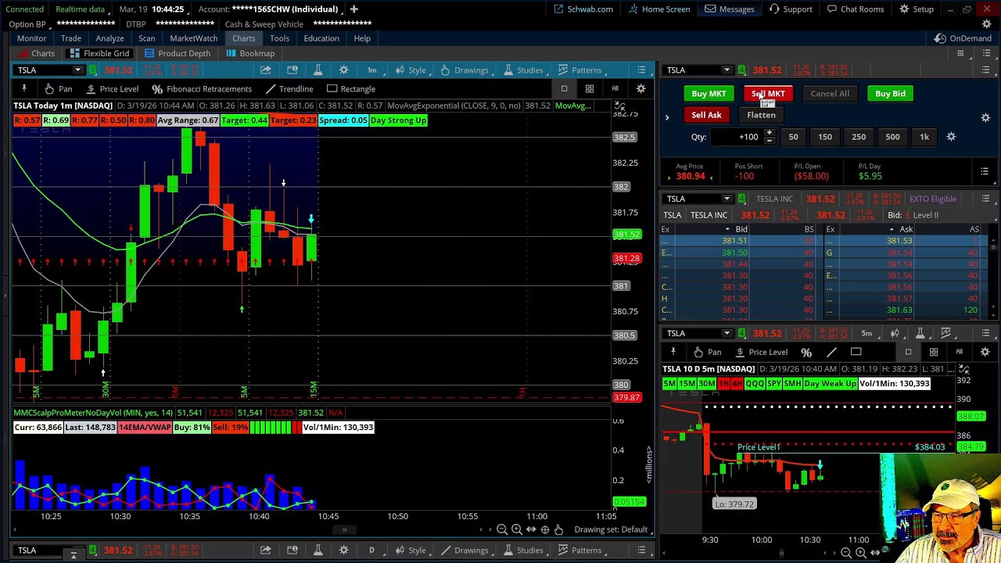
Task: Pin the main chart drawing toolbar
Action: tap(24, 89)
